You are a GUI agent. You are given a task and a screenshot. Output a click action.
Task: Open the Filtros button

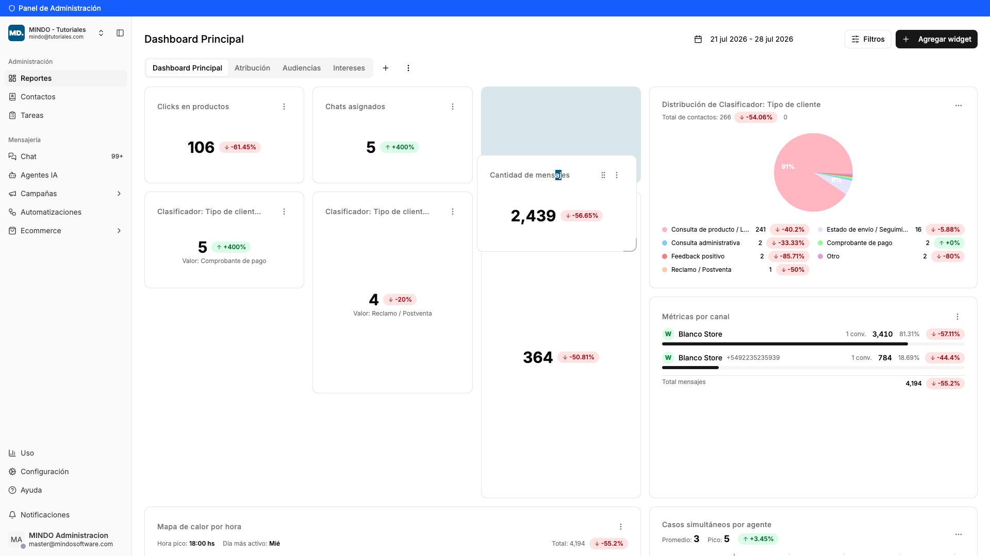click(868, 39)
